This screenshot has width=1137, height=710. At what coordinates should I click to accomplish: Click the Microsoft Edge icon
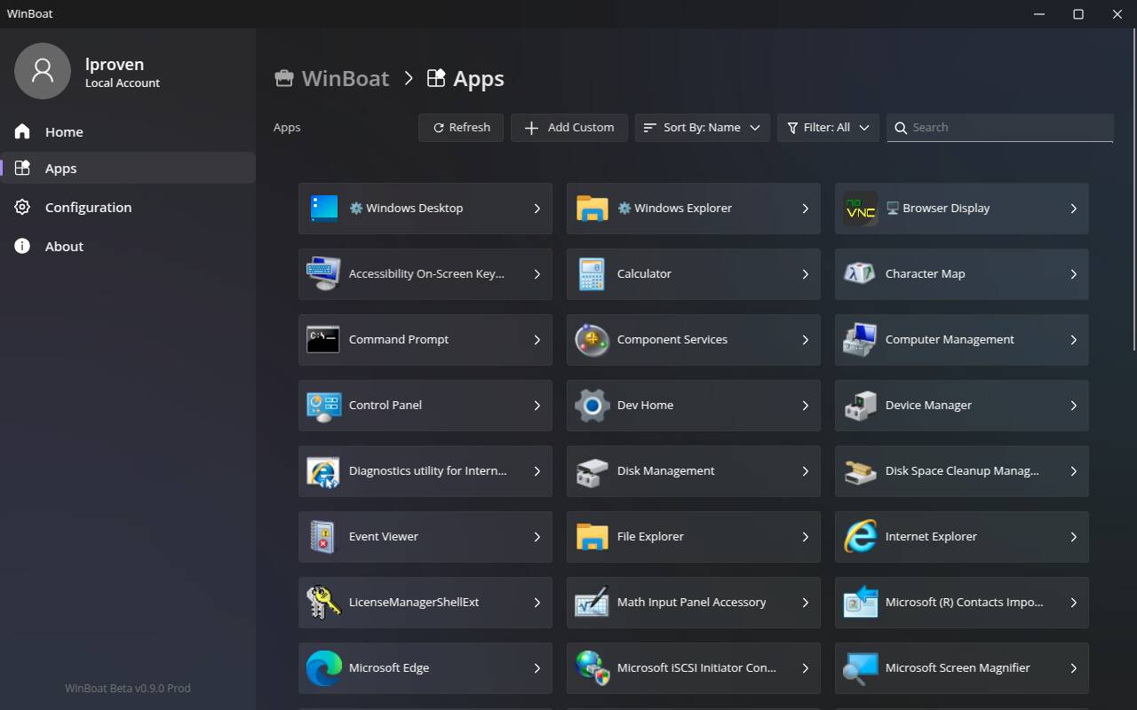pyautogui.click(x=323, y=668)
